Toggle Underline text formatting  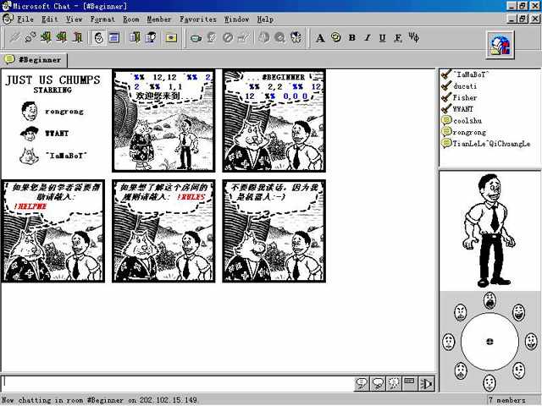382,38
